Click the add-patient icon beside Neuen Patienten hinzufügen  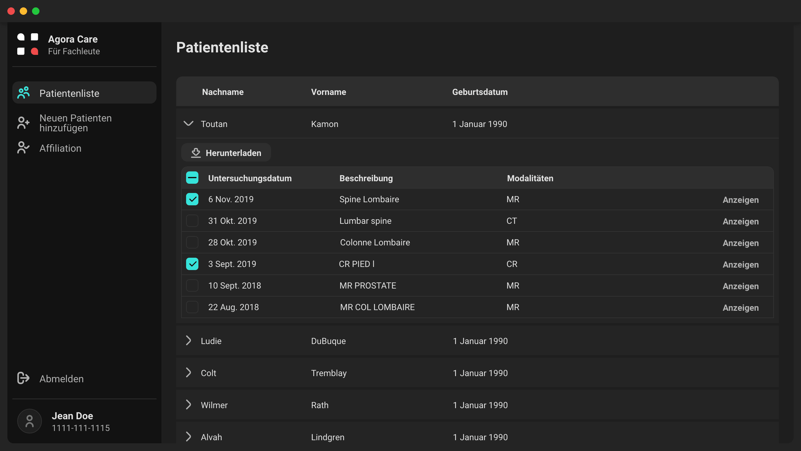(x=23, y=123)
